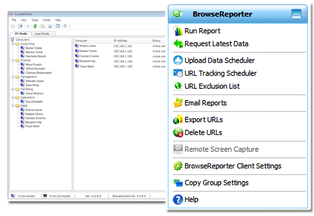Open the Install menu
The image size is (314, 216).
47,20
